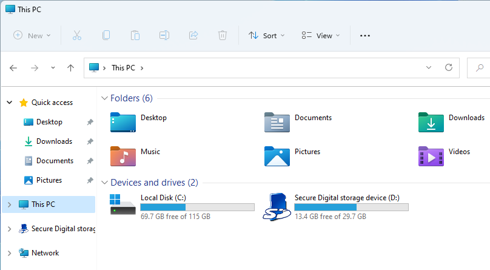The height and width of the screenshot is (270, 490).
Task: Open the See more ellipsis menu
Action: pyautogui.click(x=364, y=36)
